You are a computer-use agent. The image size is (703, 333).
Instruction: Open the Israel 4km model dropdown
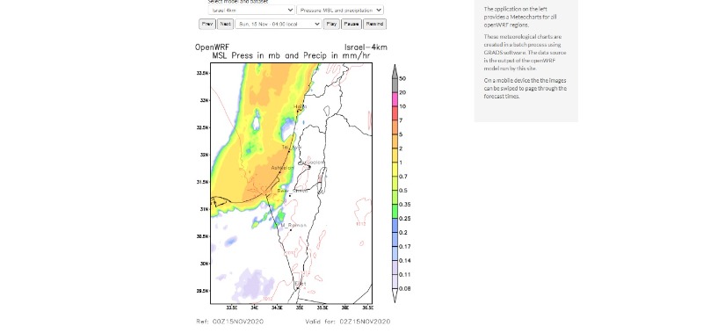[x=251, y=10]
